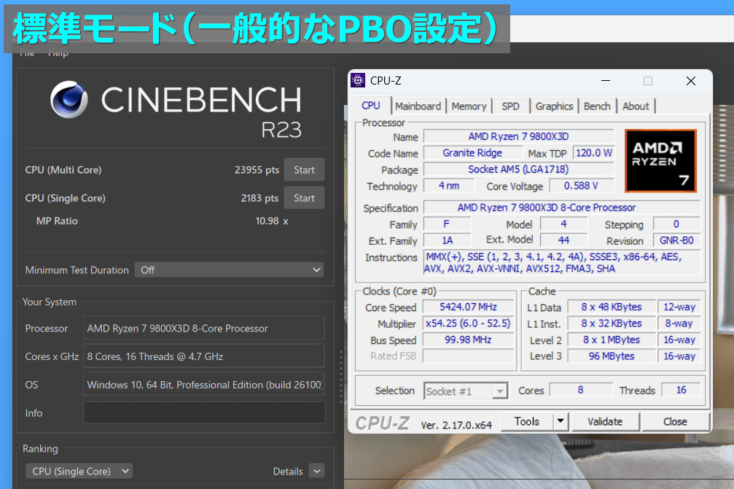
Task: Switch to the Memory tab
Action: click(x=469, y=106)
